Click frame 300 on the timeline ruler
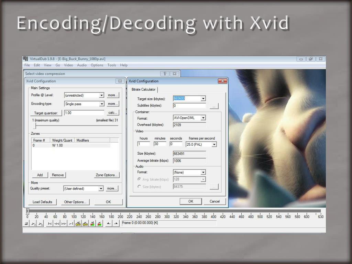This screenshot has height=264, width=352. click(167, 217)
